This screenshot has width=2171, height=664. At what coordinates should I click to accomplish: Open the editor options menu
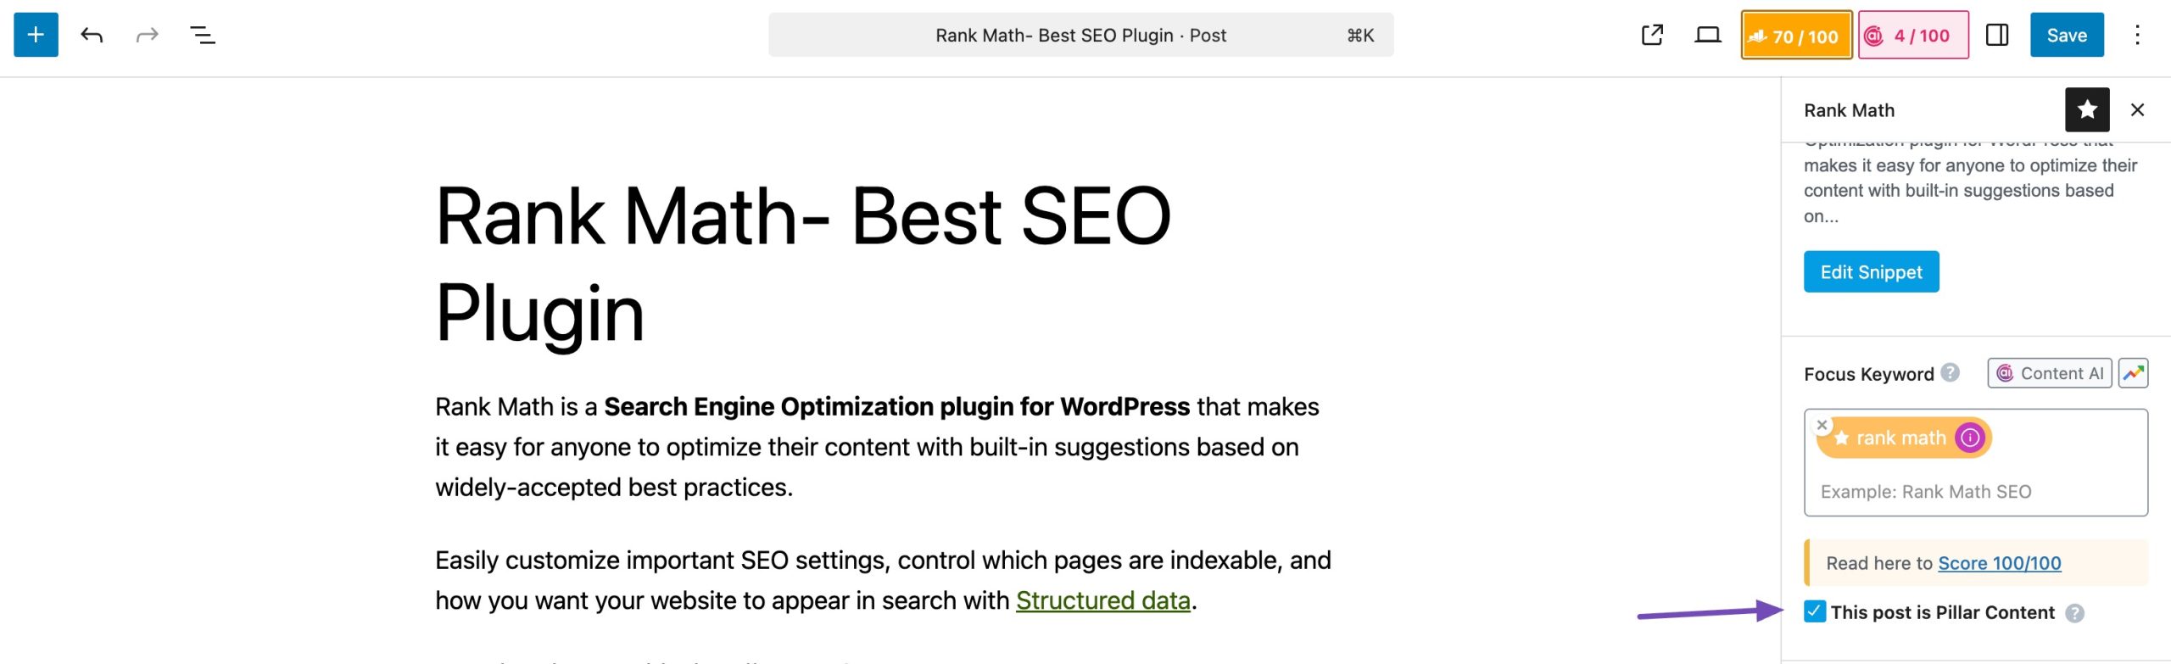point(2138,35)
